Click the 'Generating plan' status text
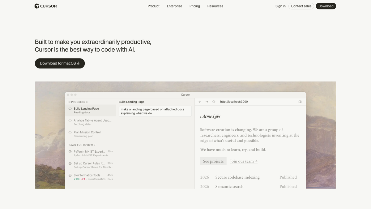Viewport: 371px width, 209px height. point(83,136)
